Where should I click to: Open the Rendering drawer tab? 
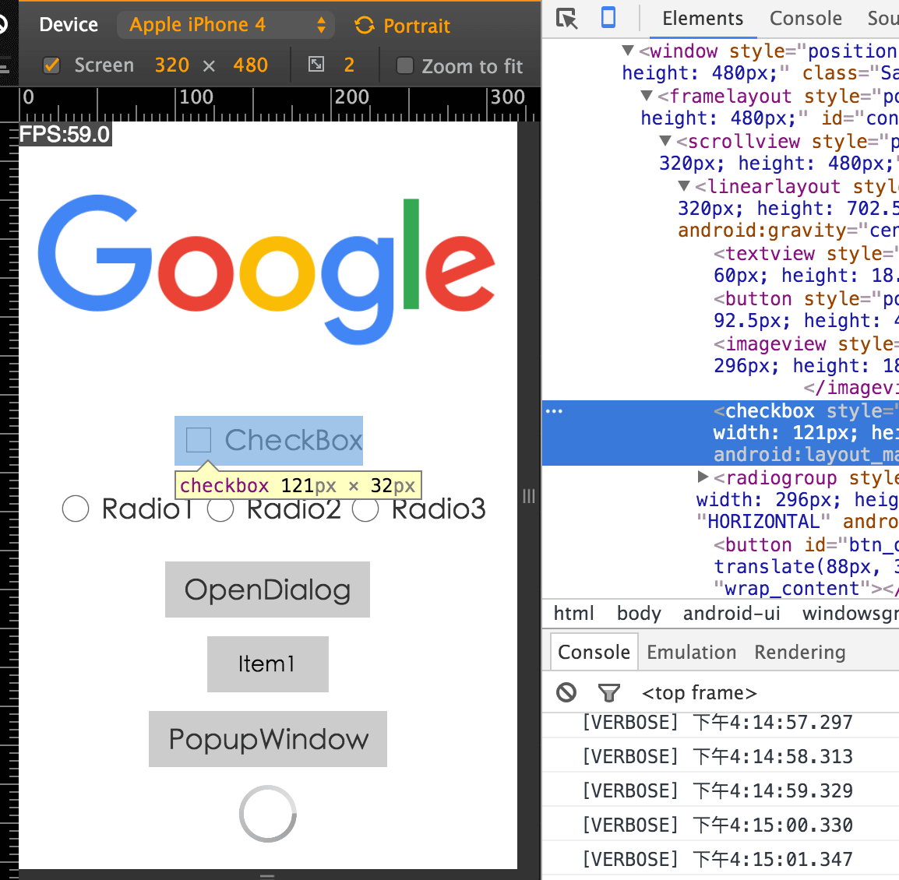point(800,653)
